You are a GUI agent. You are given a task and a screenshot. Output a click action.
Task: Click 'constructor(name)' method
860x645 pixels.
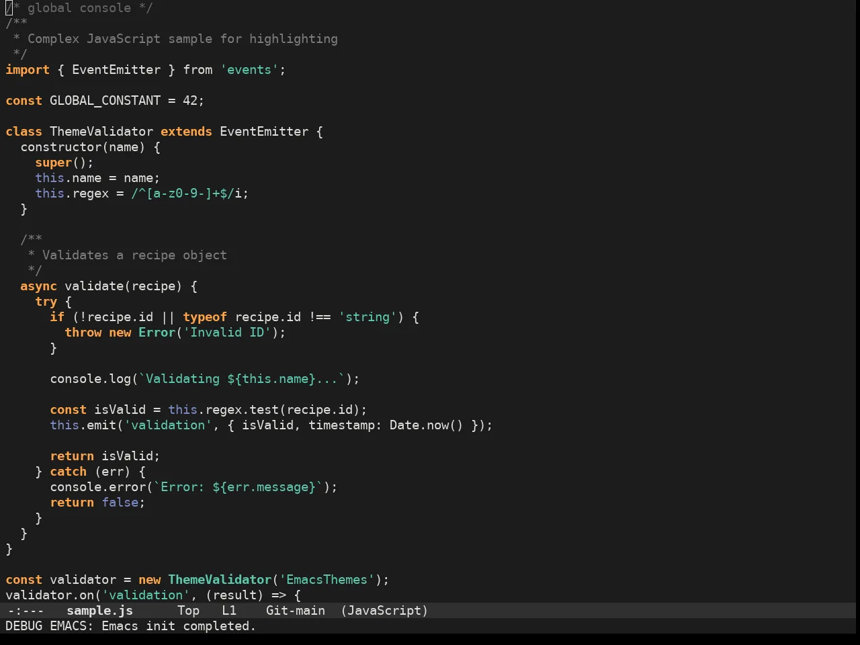[x=83, y=147]
